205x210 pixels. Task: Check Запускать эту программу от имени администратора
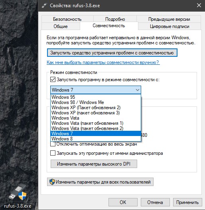point(53,153)
